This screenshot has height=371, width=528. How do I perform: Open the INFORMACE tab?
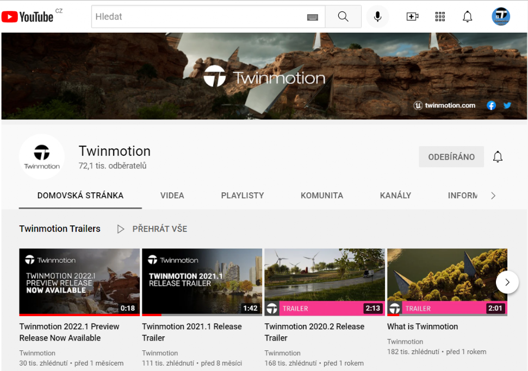coord(462,196)
